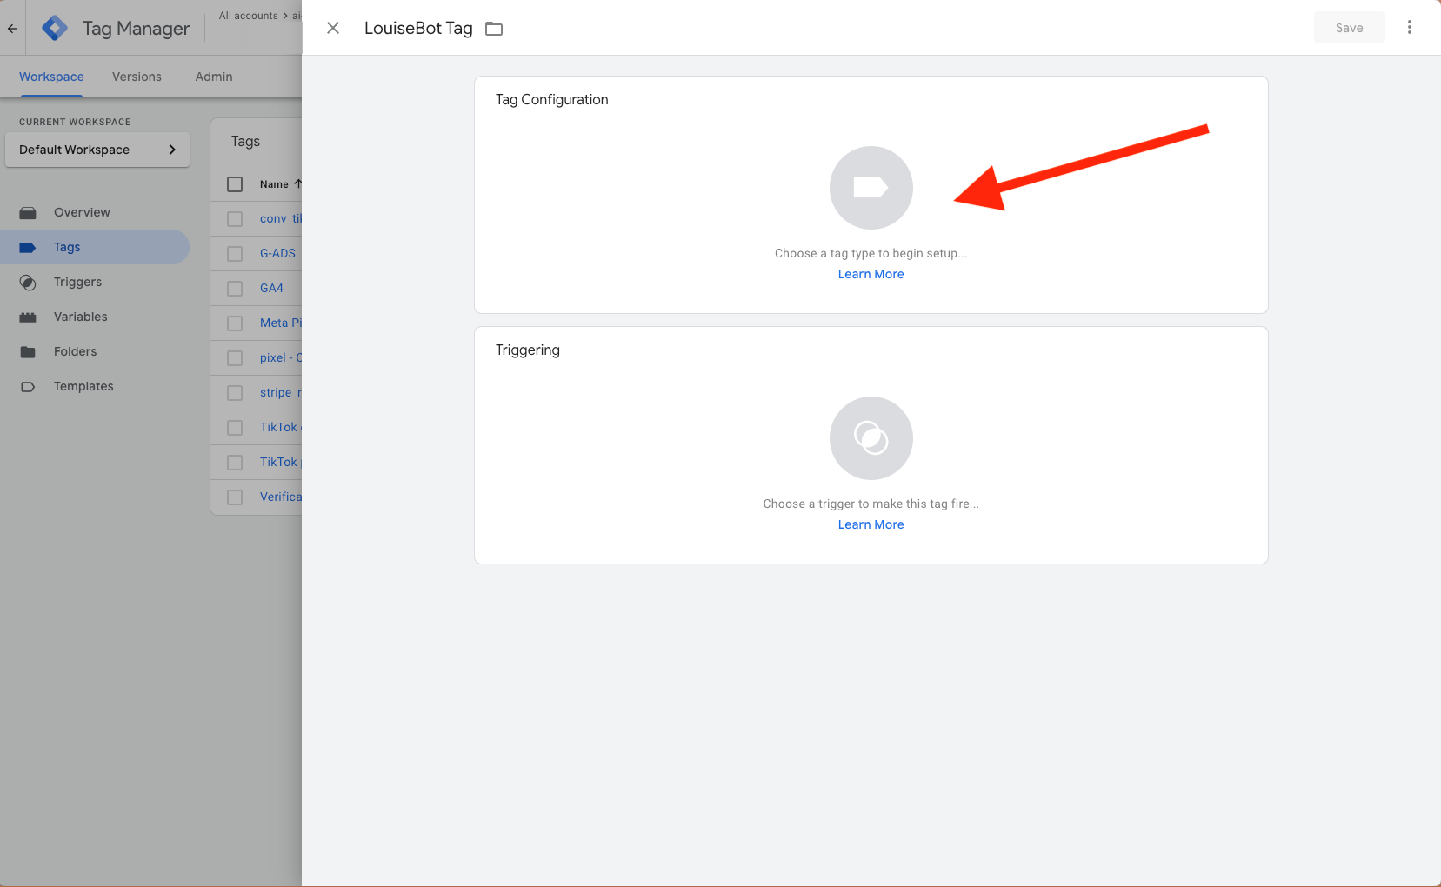
Task: Check the Meta Pi tag row checkbox
Action: [x=235, y=323]
